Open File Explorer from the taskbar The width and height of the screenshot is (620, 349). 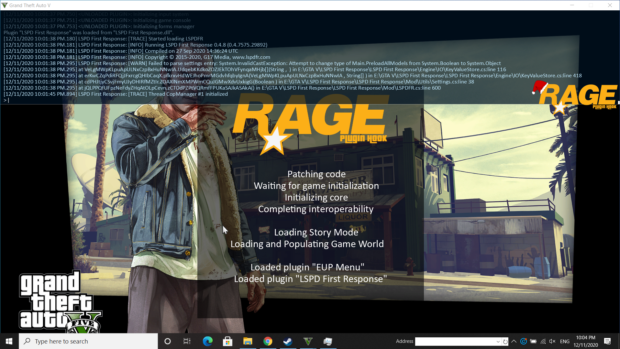248,341
